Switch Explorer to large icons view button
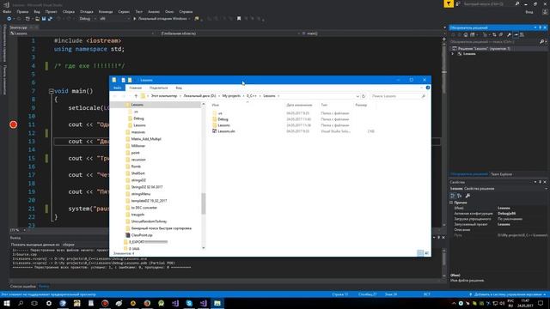 tap(426, 253)
